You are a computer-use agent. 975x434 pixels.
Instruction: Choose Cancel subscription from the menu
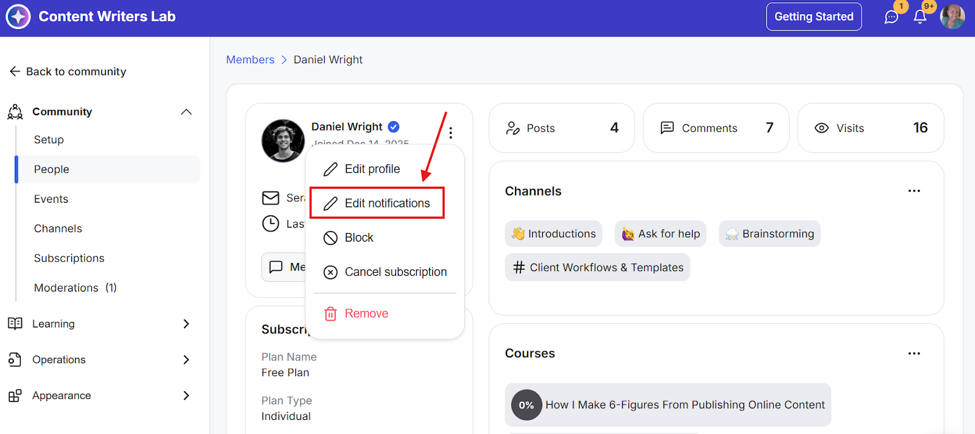pyautogui.click(x=385, y=272)
